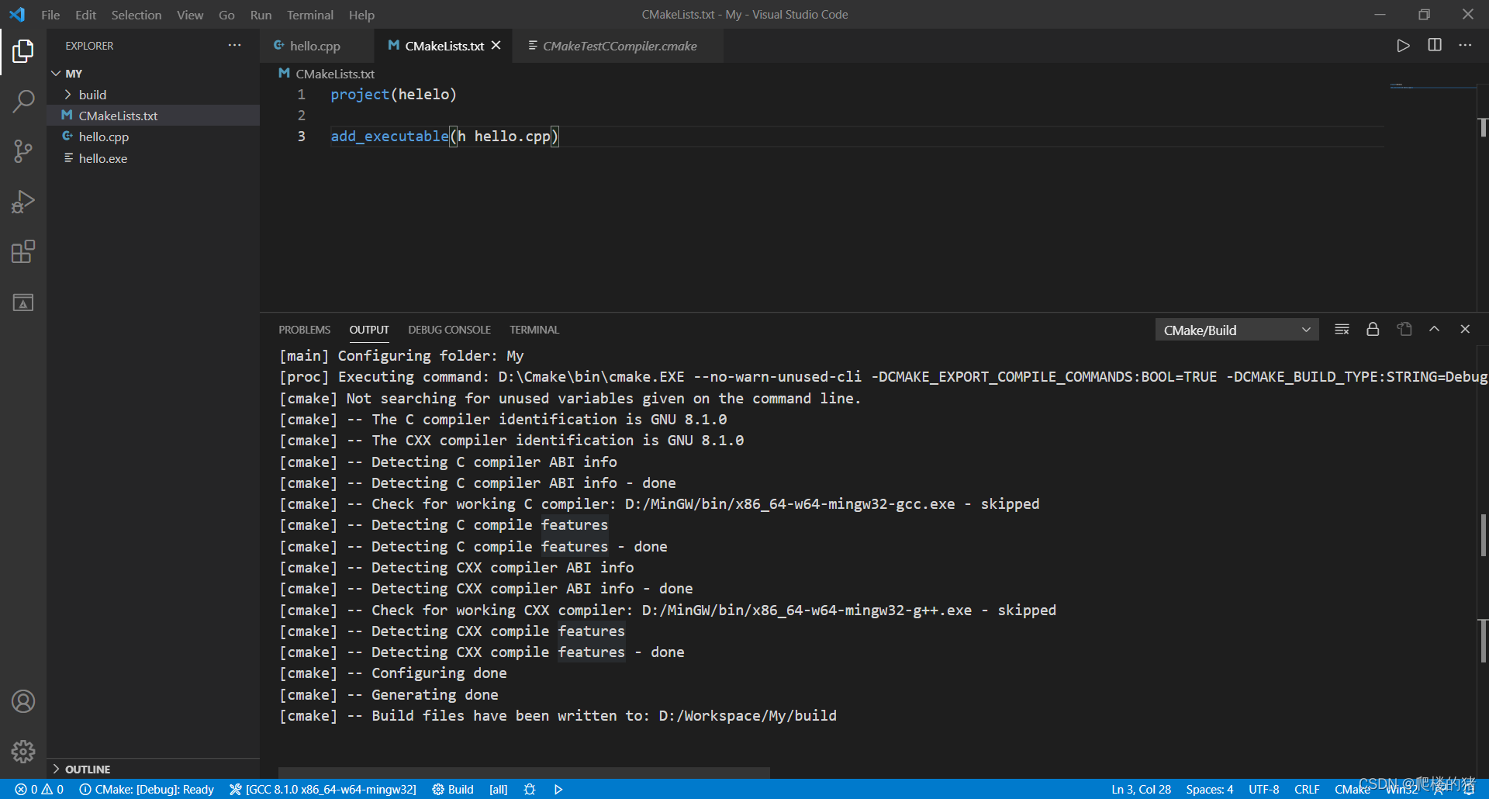1489x799 pixels.
Task: Change indentation via Spaces: 4
Action: click(1209, 789)
